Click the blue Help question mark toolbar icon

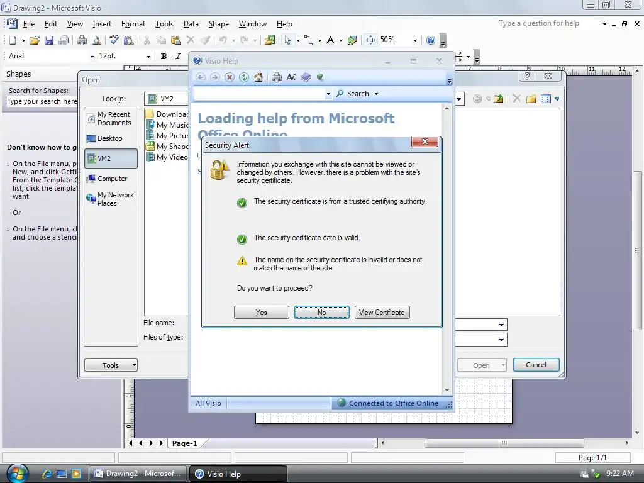pyautogui.click(x=430, y=40)
